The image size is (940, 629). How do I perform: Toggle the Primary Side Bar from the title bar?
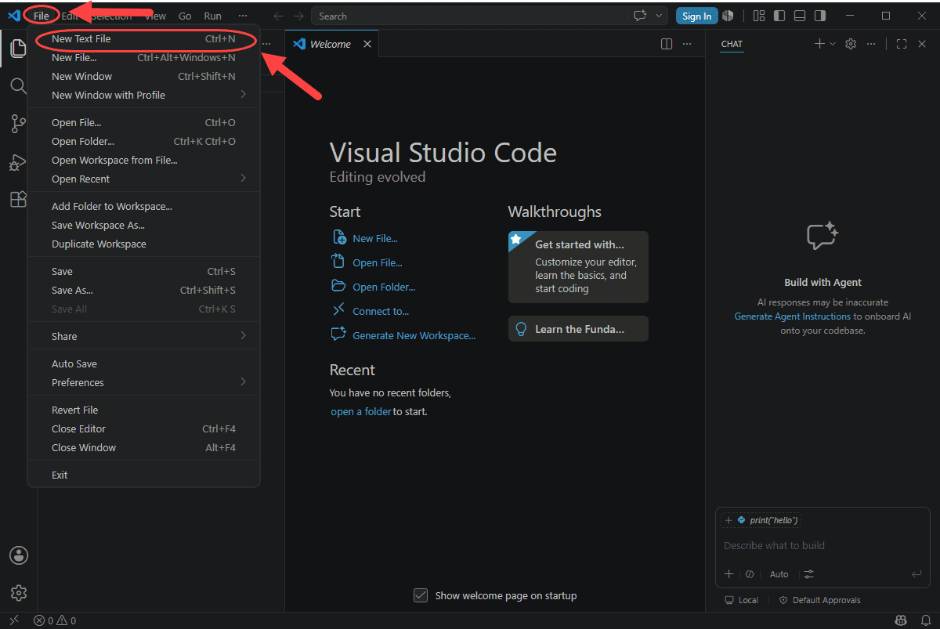tap(779, 16)
